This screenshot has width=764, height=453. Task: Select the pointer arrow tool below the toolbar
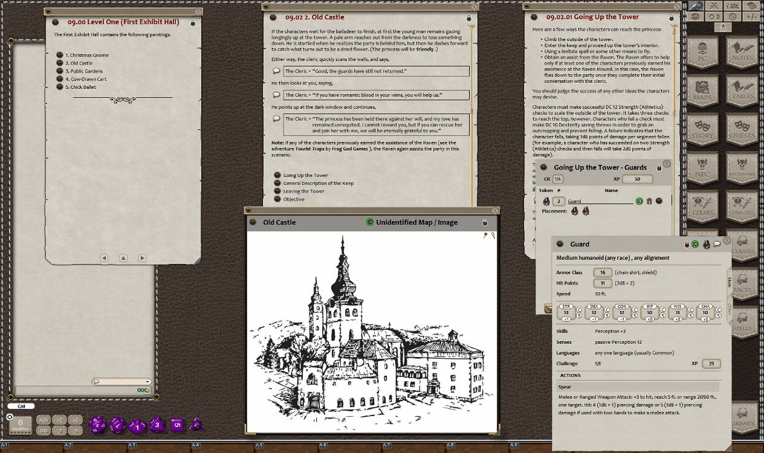tap(724, 27)
